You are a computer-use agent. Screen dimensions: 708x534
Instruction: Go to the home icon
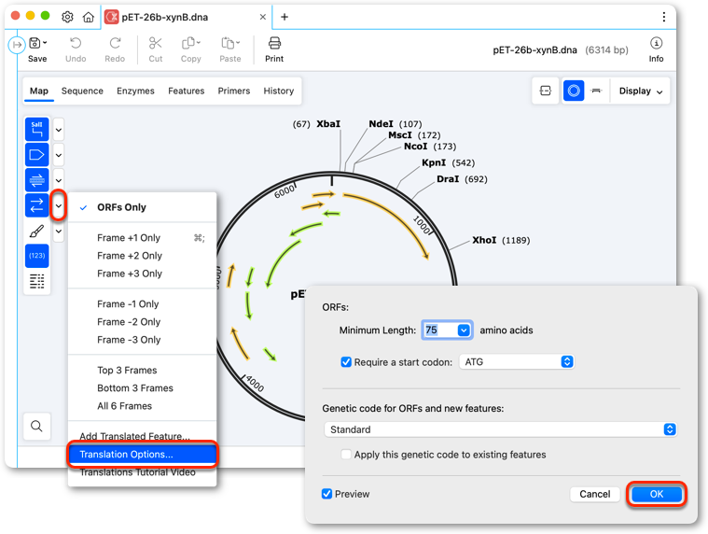89,17
